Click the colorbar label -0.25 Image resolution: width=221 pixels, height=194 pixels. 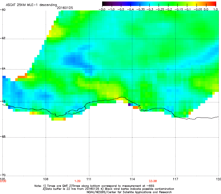160,10
